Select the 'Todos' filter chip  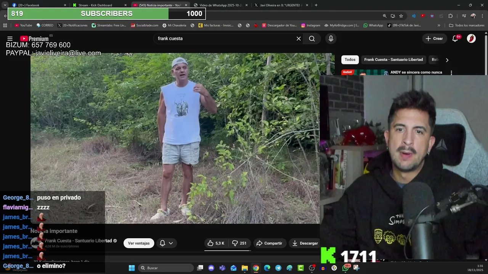point(350,60)
